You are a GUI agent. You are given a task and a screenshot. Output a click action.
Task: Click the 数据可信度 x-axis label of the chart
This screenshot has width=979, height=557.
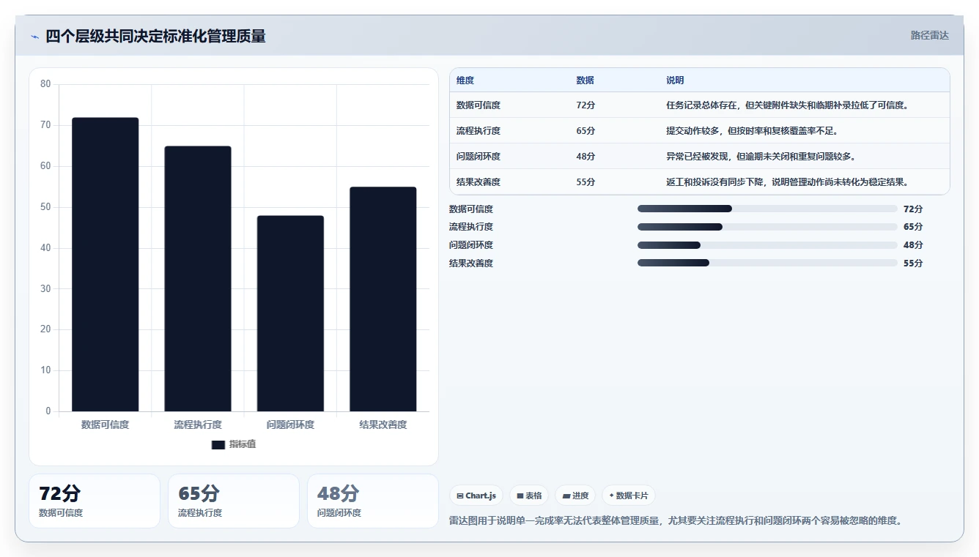click(x=105, y=425)
